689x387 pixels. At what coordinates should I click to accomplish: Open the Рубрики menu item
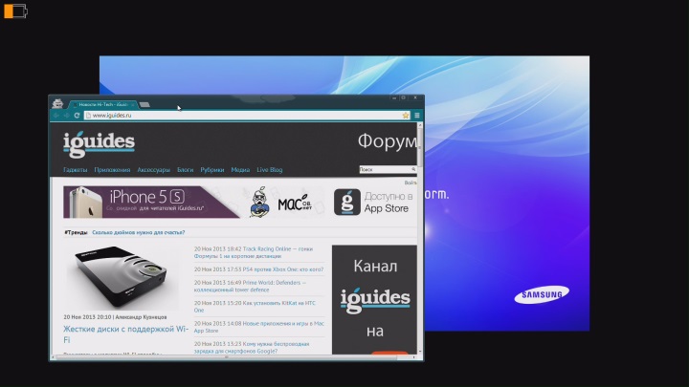pyautogui.click(x=212, y=170)
